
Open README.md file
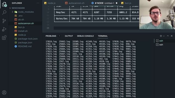(25, 46)
